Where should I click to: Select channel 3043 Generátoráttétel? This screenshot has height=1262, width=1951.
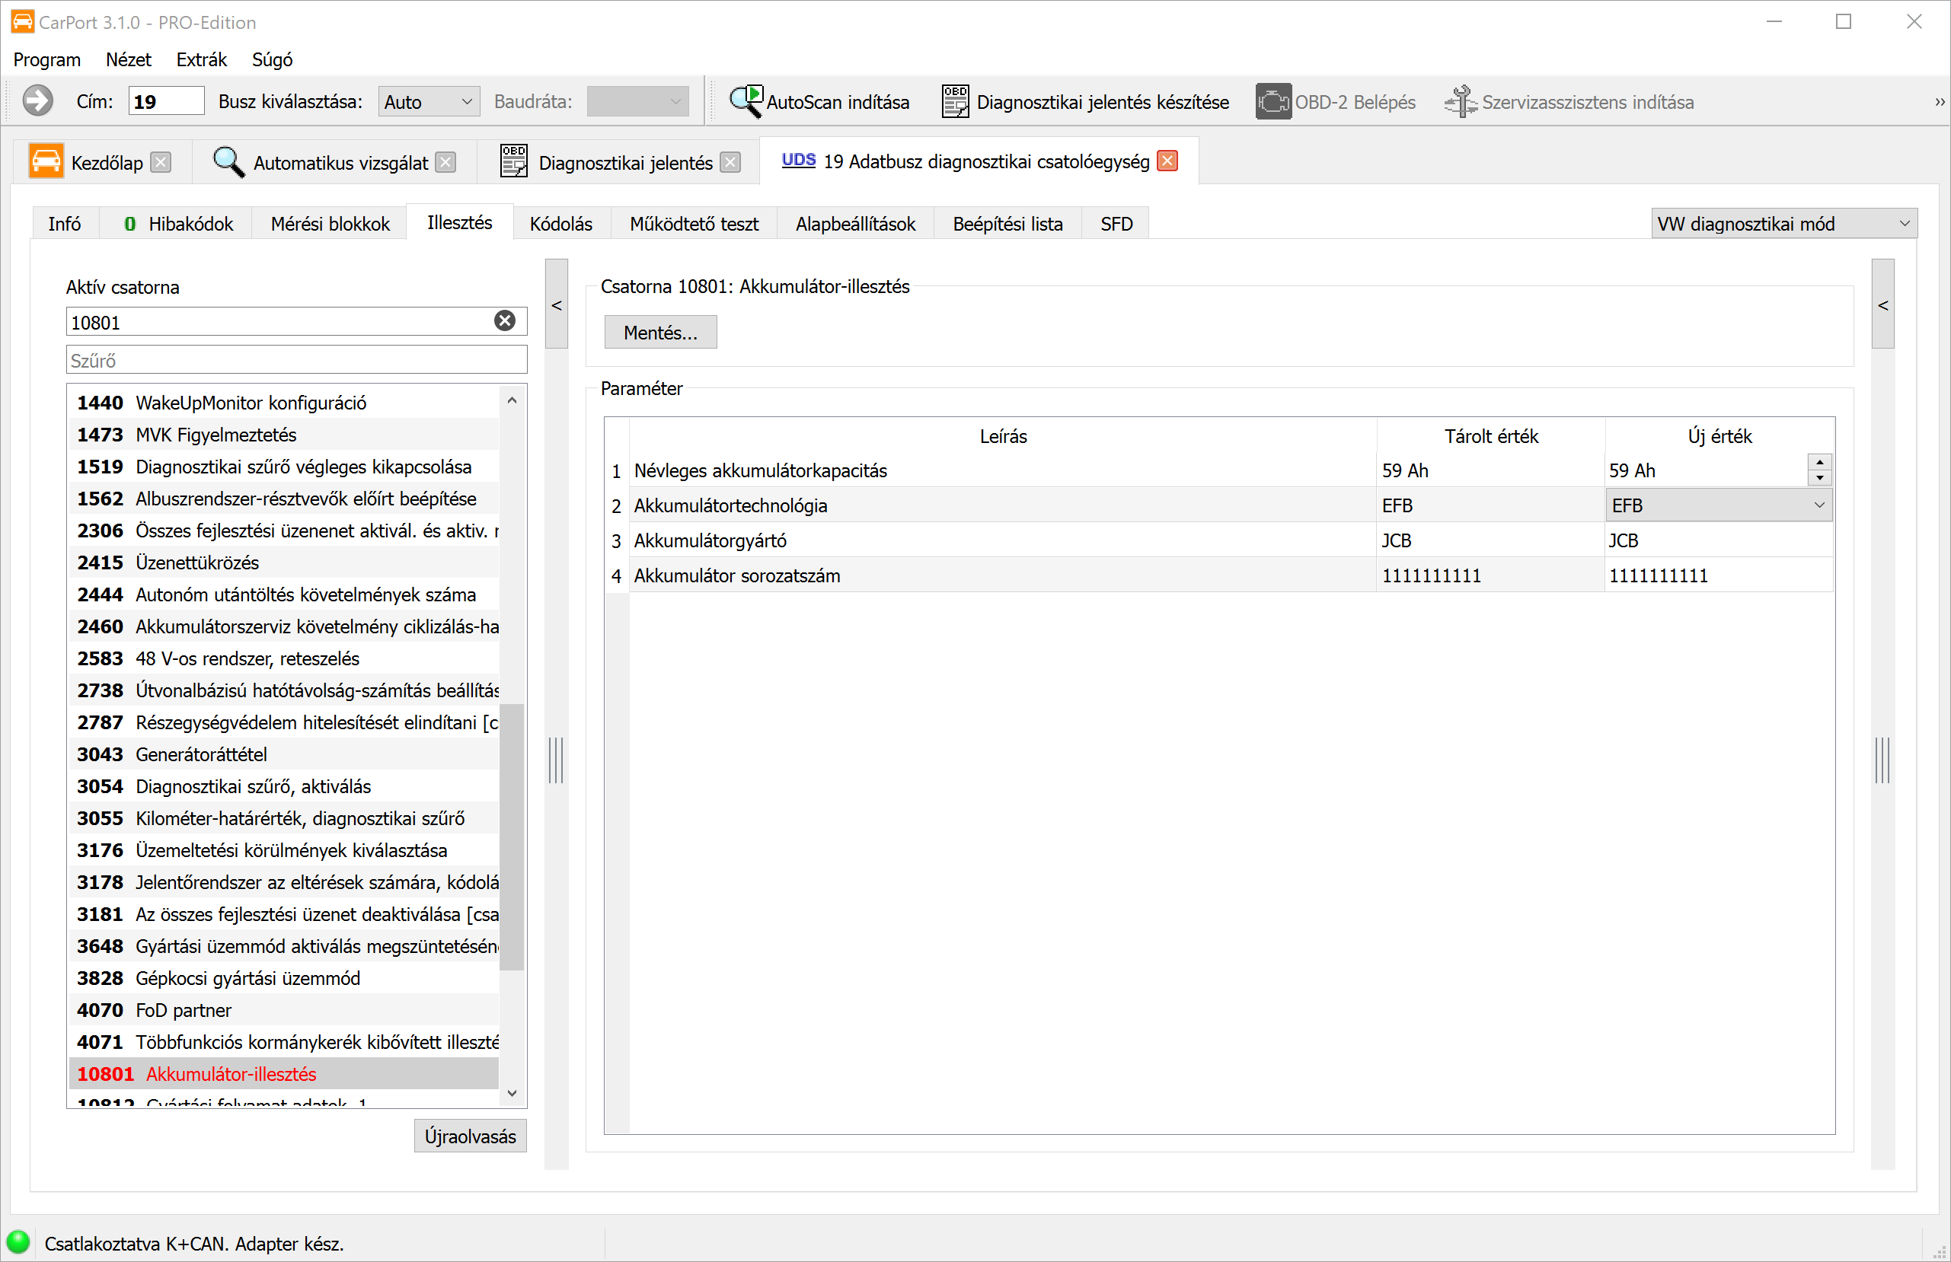(x=201, y=754)
